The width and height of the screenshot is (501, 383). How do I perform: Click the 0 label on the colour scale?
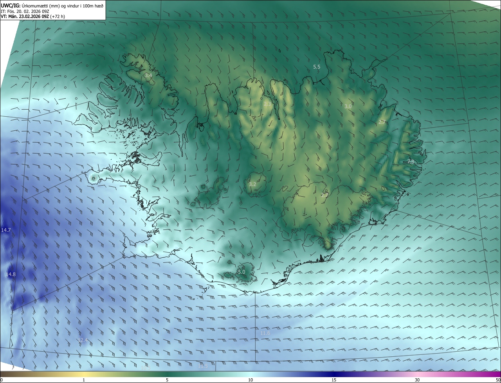tap(2, 380)
